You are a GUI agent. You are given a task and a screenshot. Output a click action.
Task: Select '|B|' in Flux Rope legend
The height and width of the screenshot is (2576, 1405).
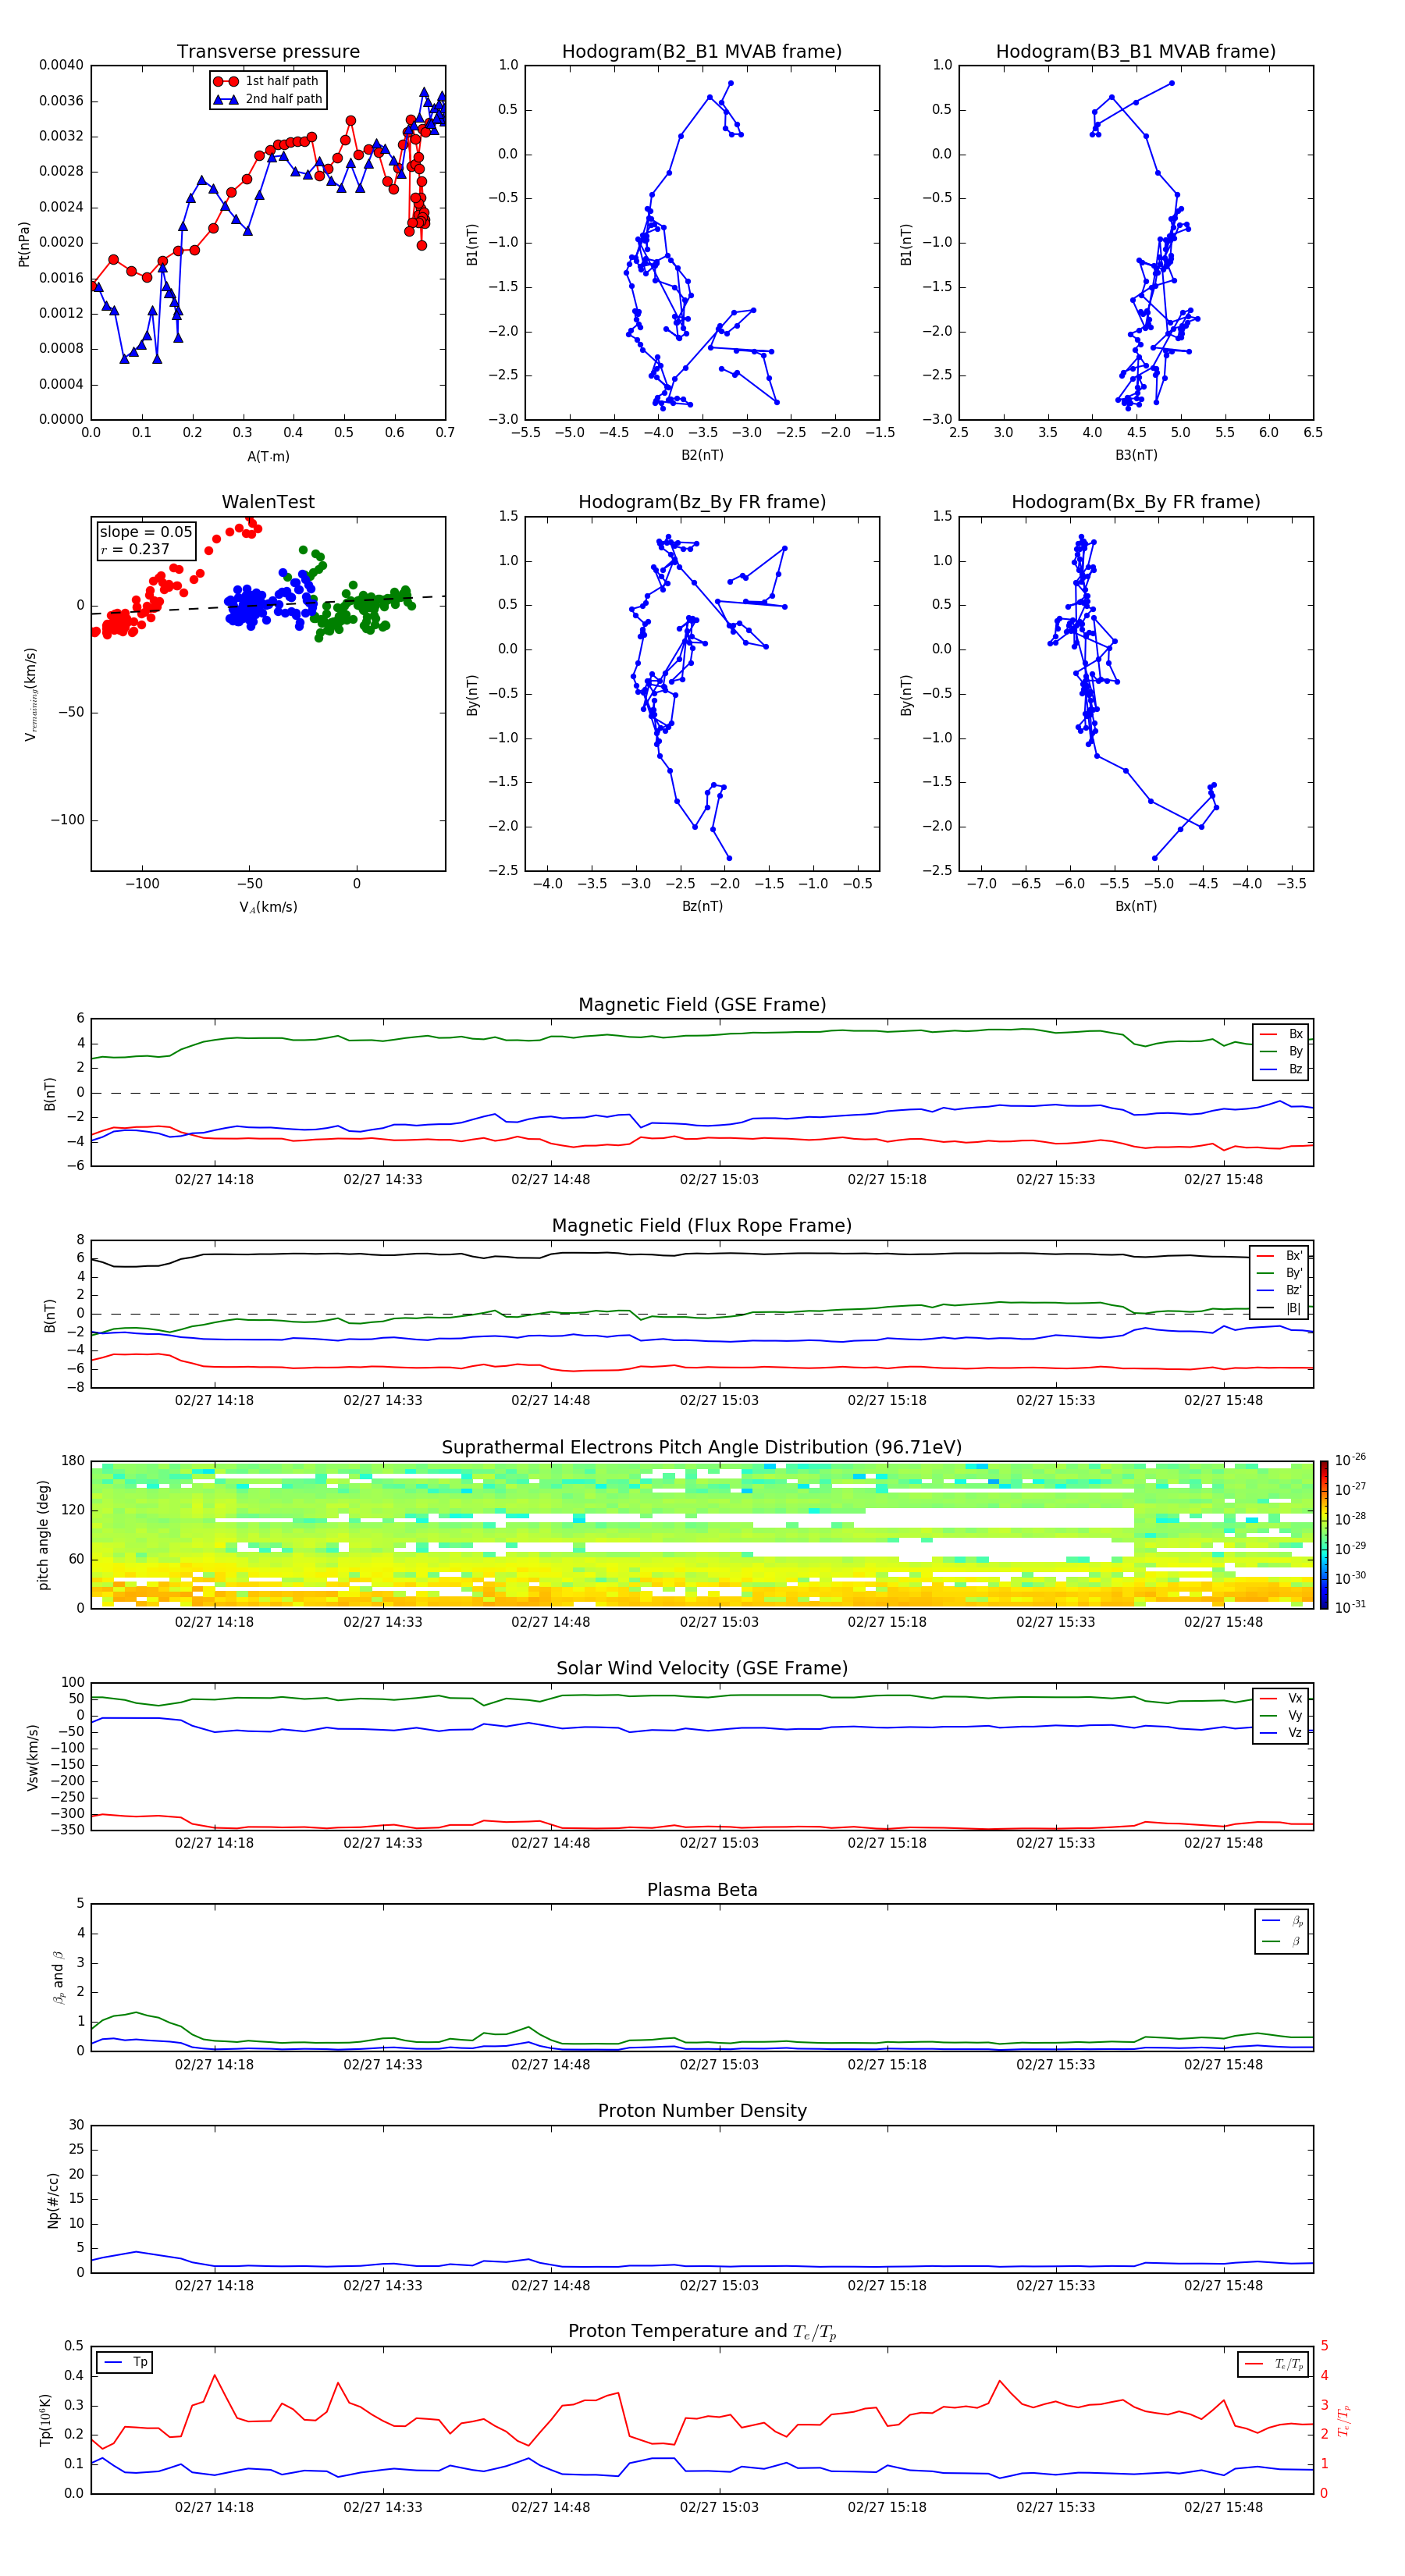pos(1280,1308)
